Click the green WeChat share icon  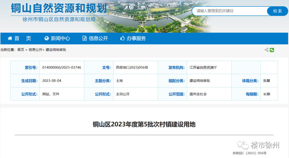tap(272, 50)
